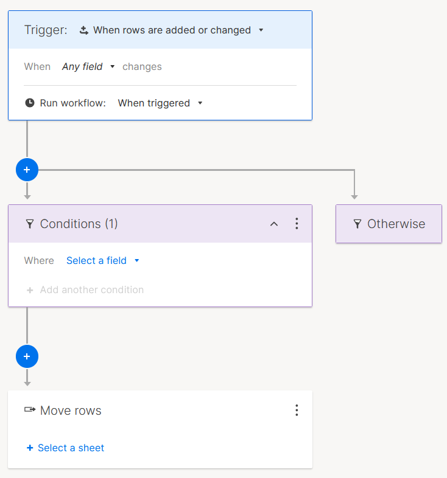The height and width of the screenshot is (478, 447).
Task: Click 'Add another condition'
Action: (x=85, y=289)
